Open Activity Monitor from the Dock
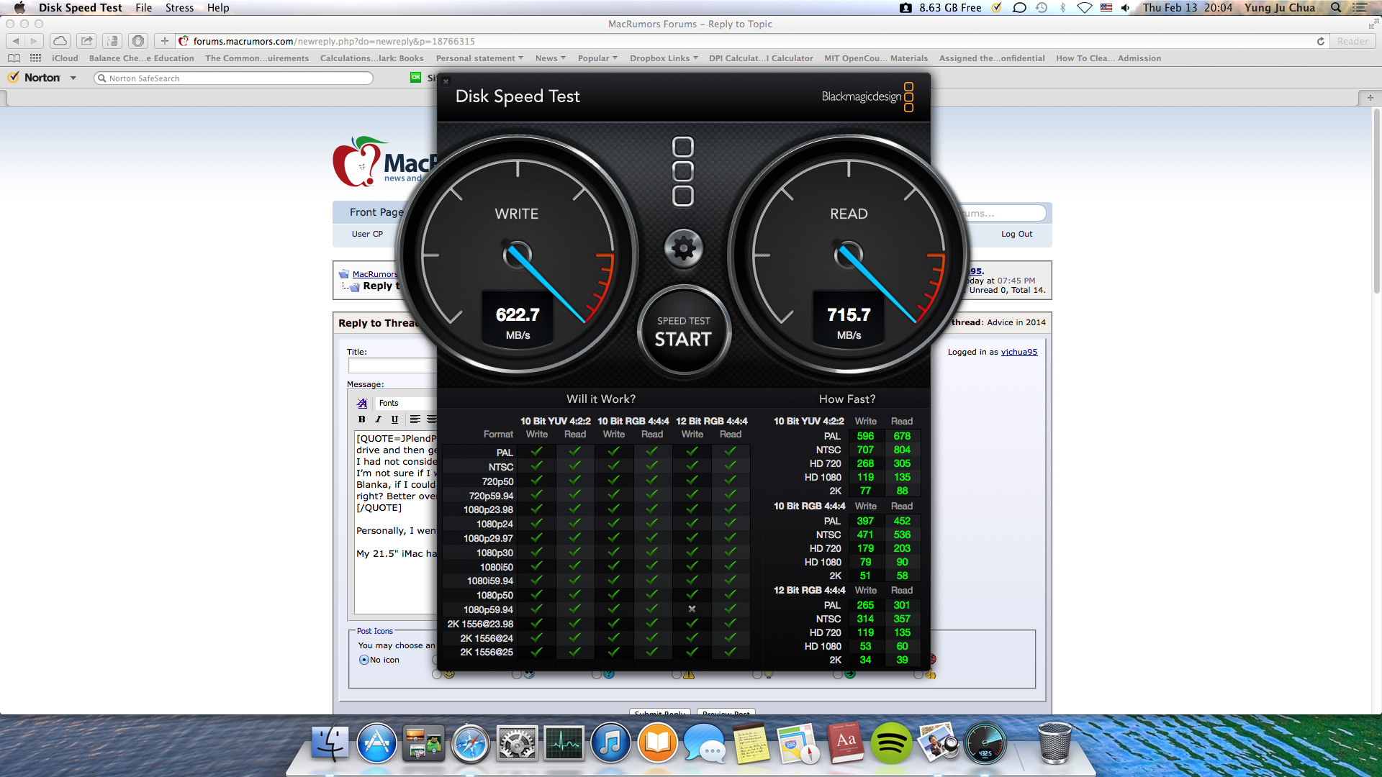Viewport: 1382px width, 777px height. coord(564,743)
